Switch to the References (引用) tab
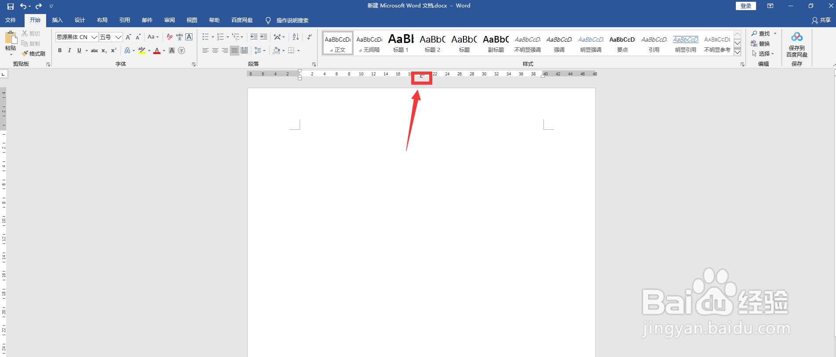The height and width of the screenshot is (357, 836). coord(125,20)
